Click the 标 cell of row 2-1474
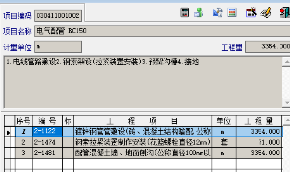This screenshot has width=290, height=172. click(x=68, y=142)
